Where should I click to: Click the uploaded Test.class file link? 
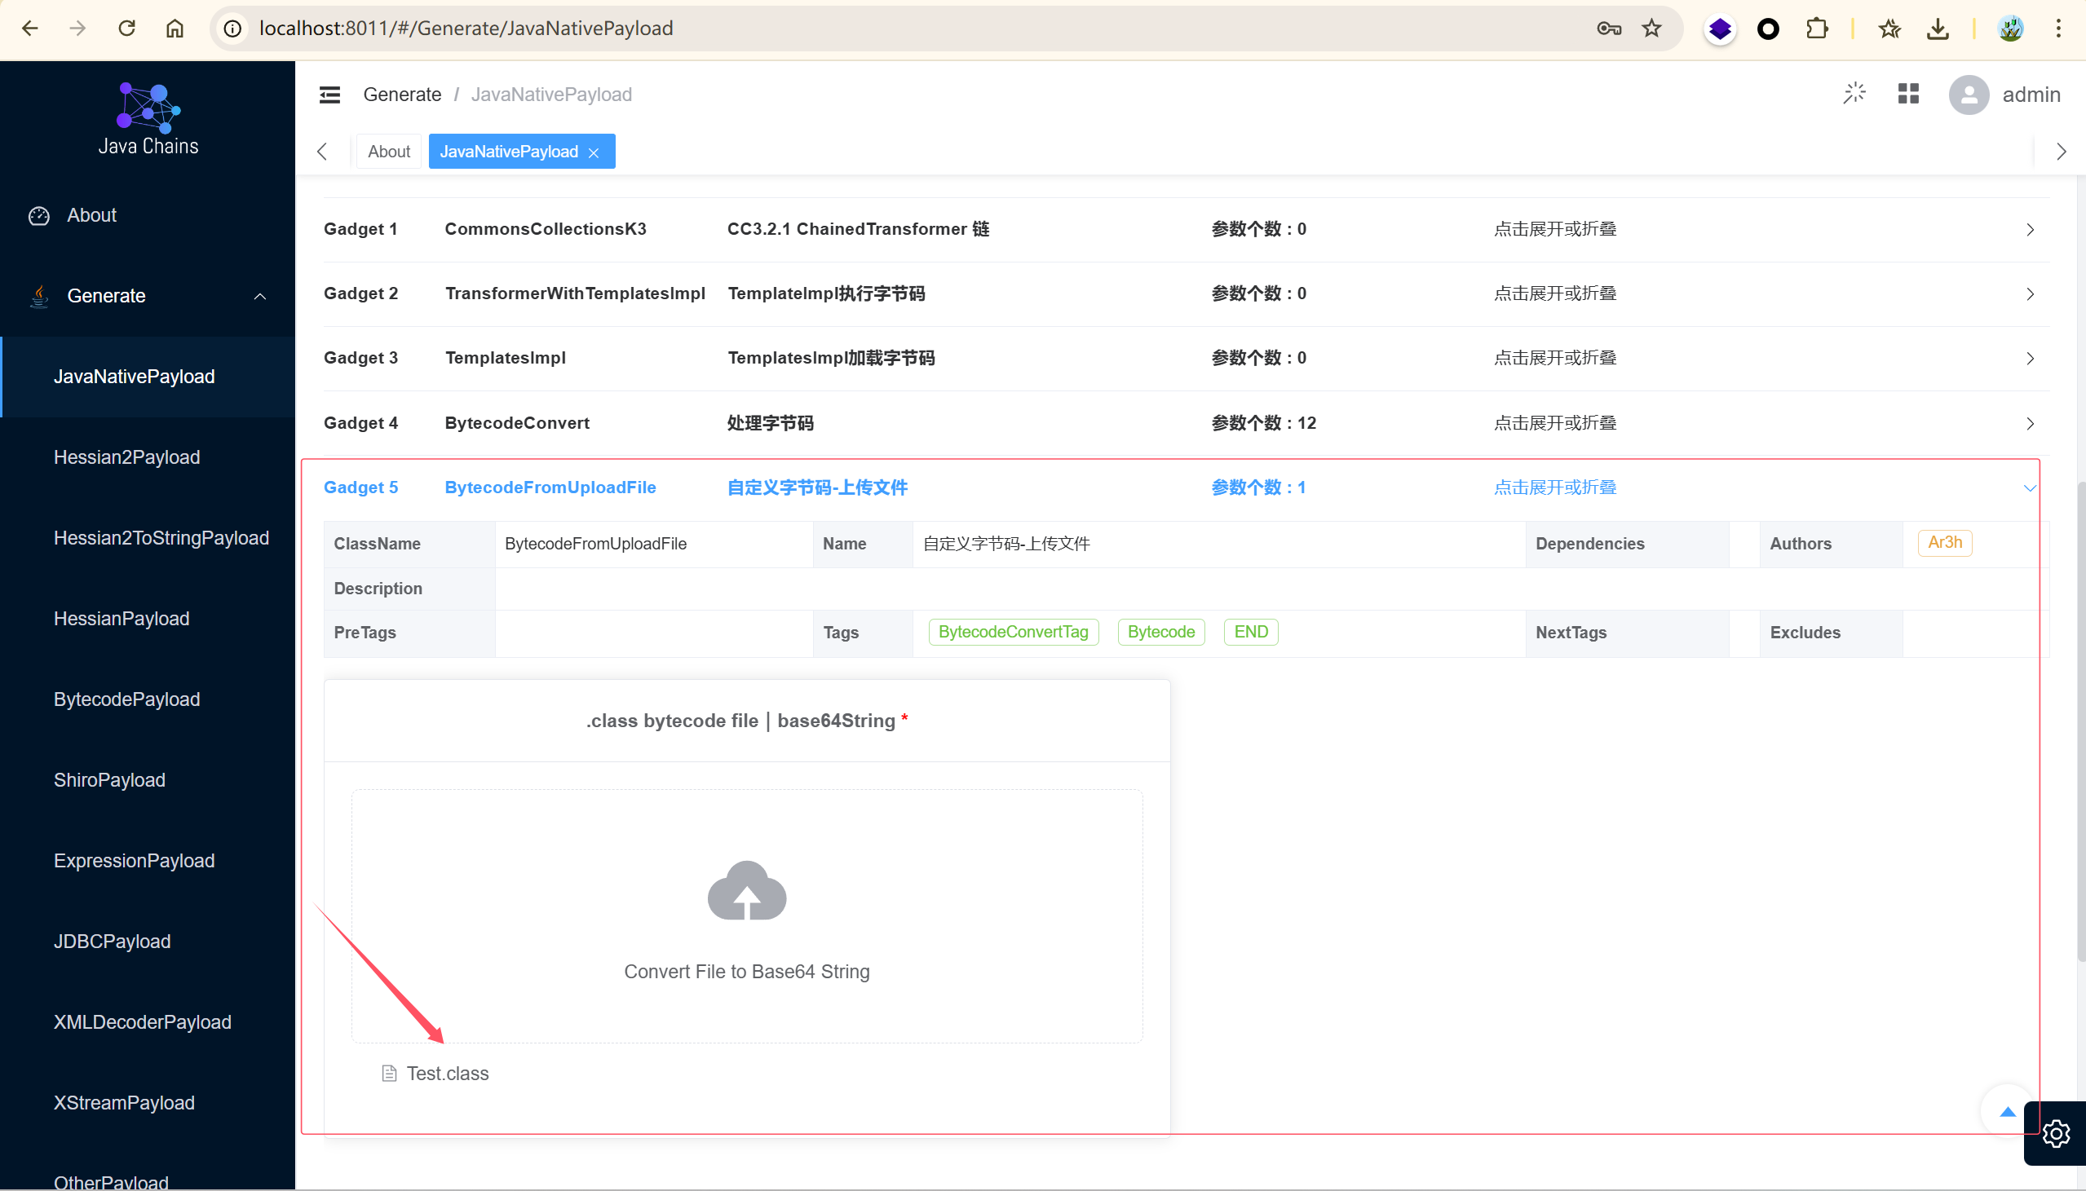coord(447,1074)
